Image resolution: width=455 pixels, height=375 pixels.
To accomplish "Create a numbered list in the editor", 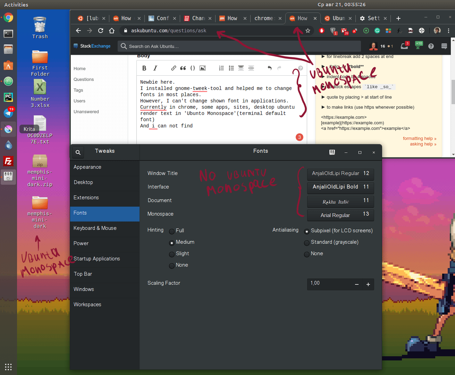I will 221,68.
